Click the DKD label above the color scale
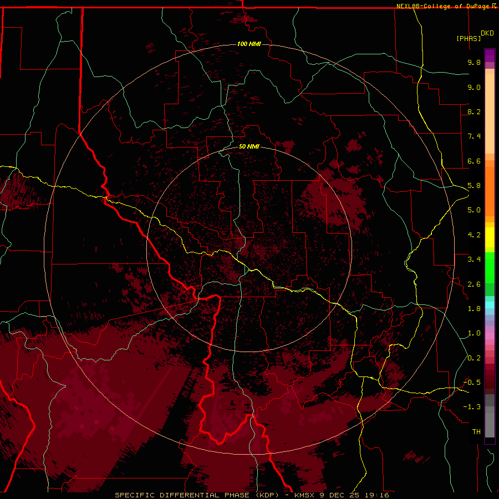The height and width of the screenshot is (499, 499). [487, 33]
